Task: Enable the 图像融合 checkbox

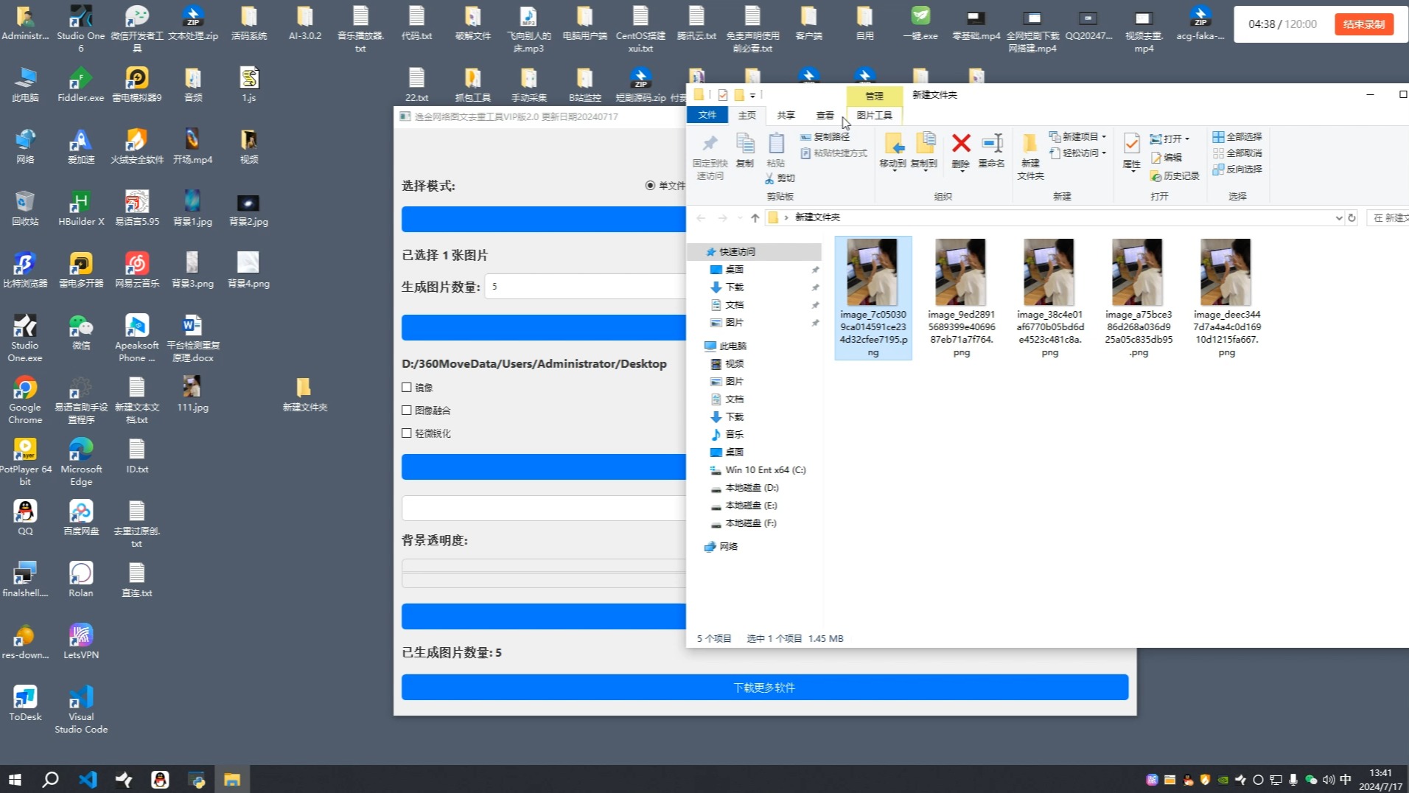Action: (407, 411)
